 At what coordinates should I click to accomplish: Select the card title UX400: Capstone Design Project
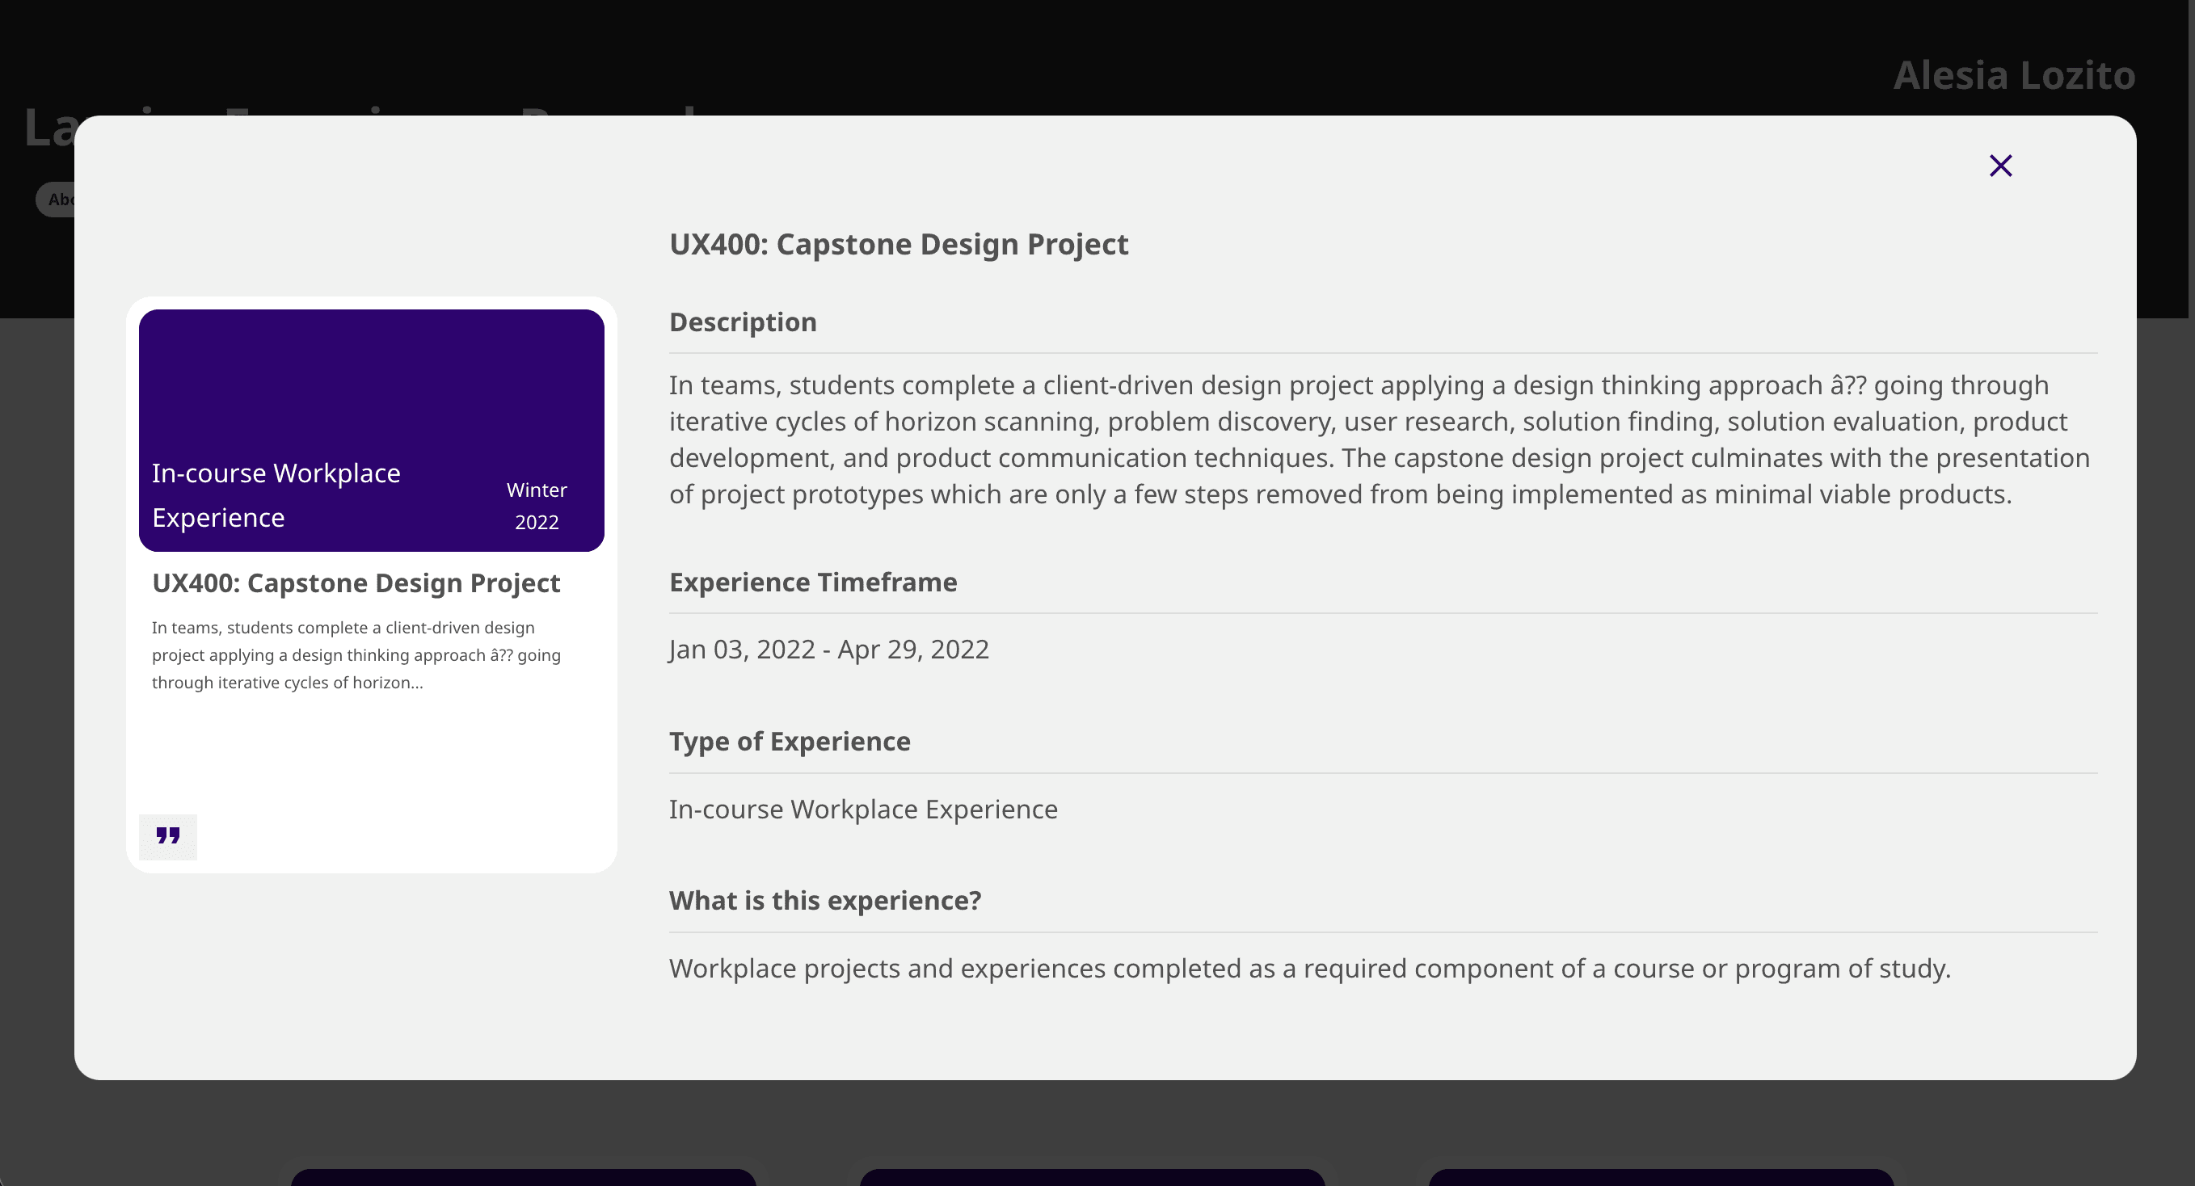click(356, 582)
